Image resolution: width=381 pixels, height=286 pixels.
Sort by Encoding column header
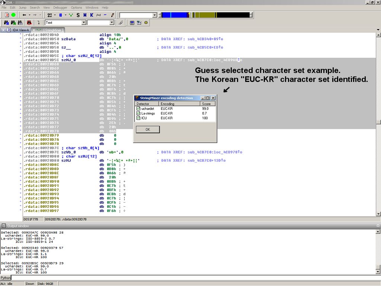pyautogui.click(x=179, y=104)
